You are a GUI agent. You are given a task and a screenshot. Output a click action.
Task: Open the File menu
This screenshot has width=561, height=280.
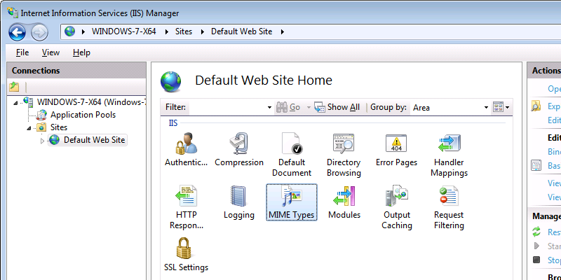[x=22, y=52]
